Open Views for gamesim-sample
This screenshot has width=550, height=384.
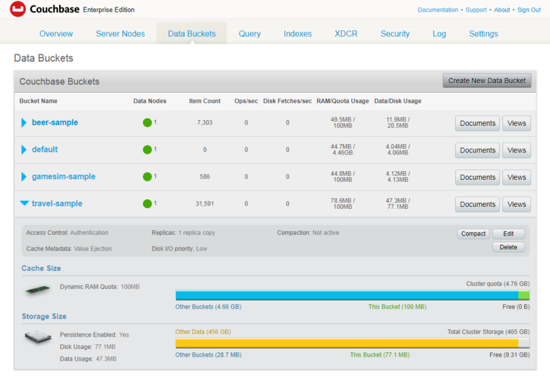(516, 177)
